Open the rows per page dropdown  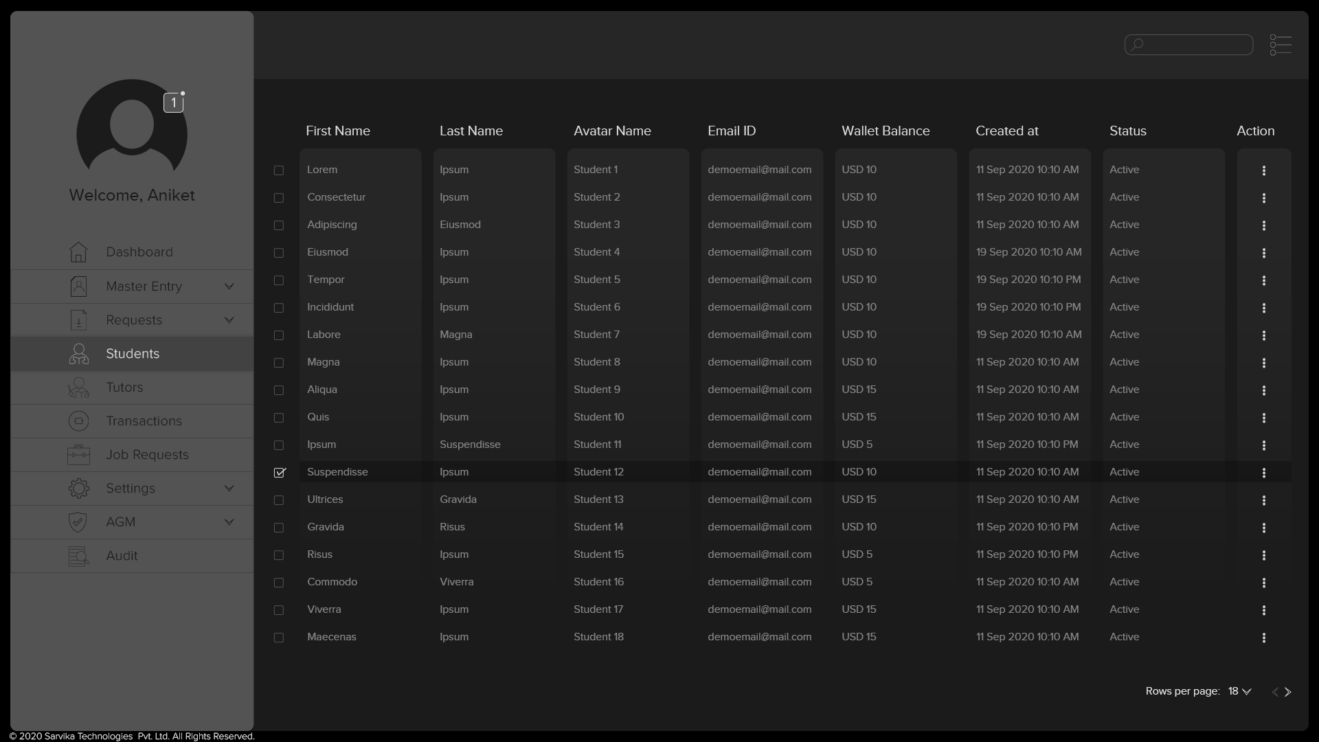click(1239, 691)
